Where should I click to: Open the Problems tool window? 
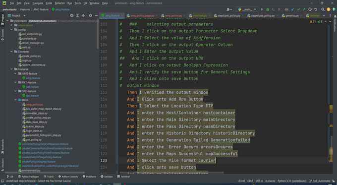(x=89, y=177)
